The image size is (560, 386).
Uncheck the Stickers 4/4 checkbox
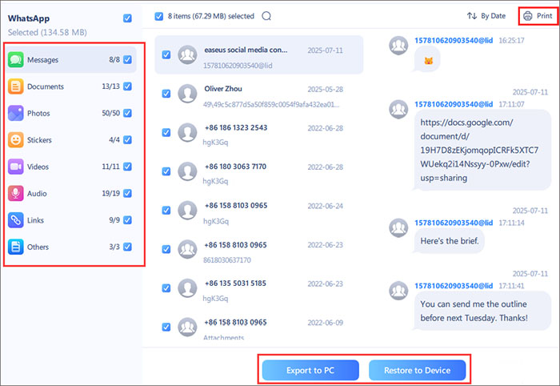[127, 140]
